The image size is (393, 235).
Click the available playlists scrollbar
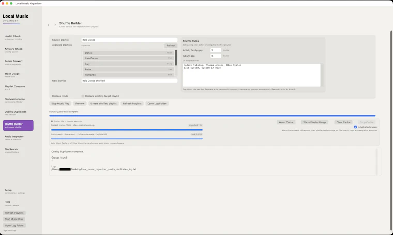pos(176,57)
